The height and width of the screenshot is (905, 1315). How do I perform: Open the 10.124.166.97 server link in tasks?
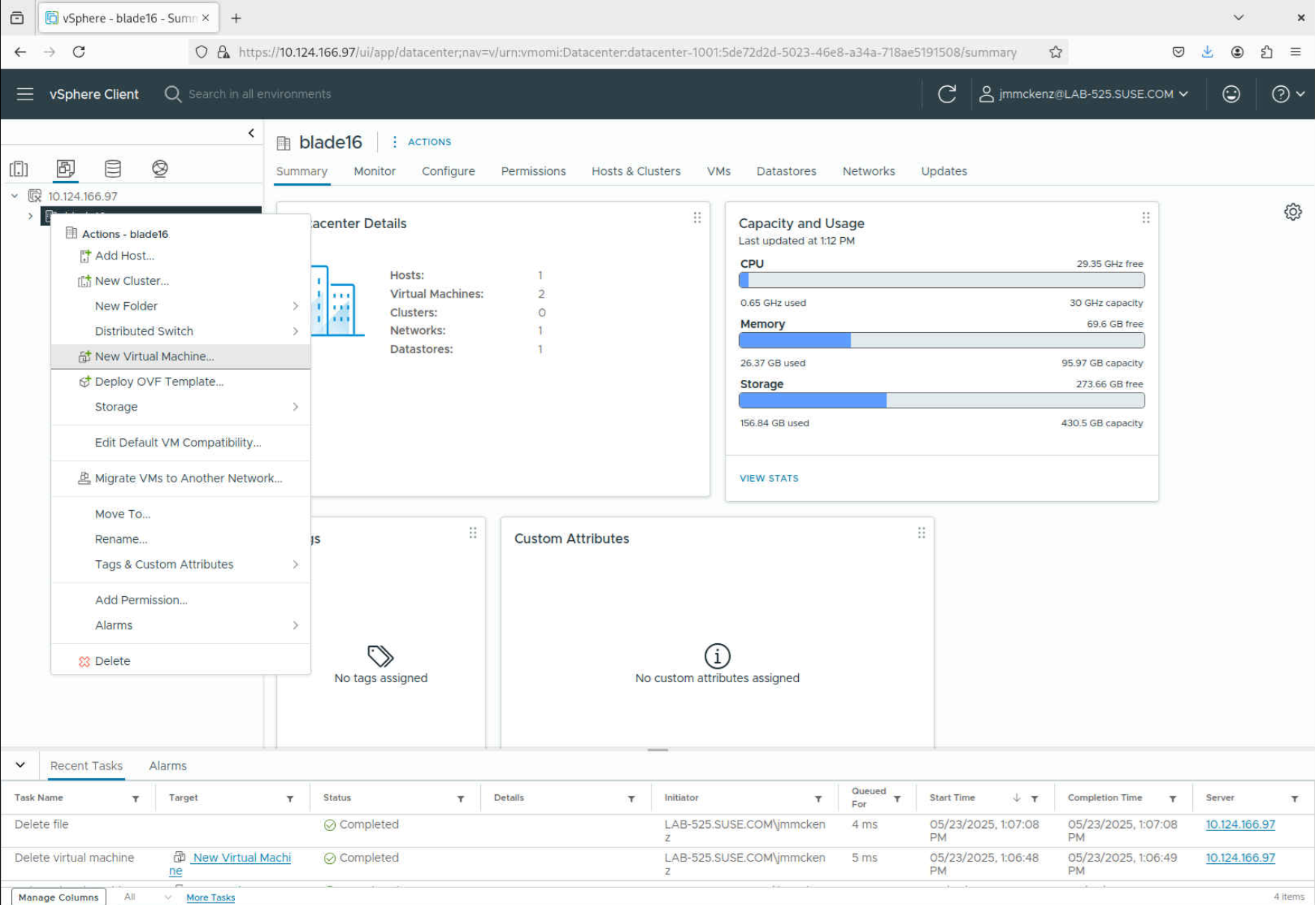(x=1239, y=824)
